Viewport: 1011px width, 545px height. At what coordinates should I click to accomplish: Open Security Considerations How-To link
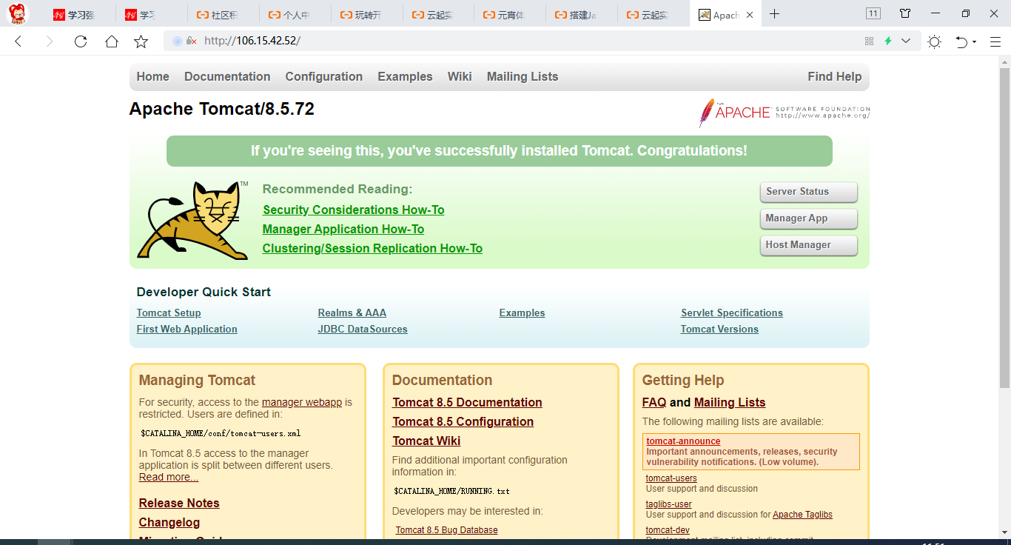pyautogui.click(x=354, y=210)
